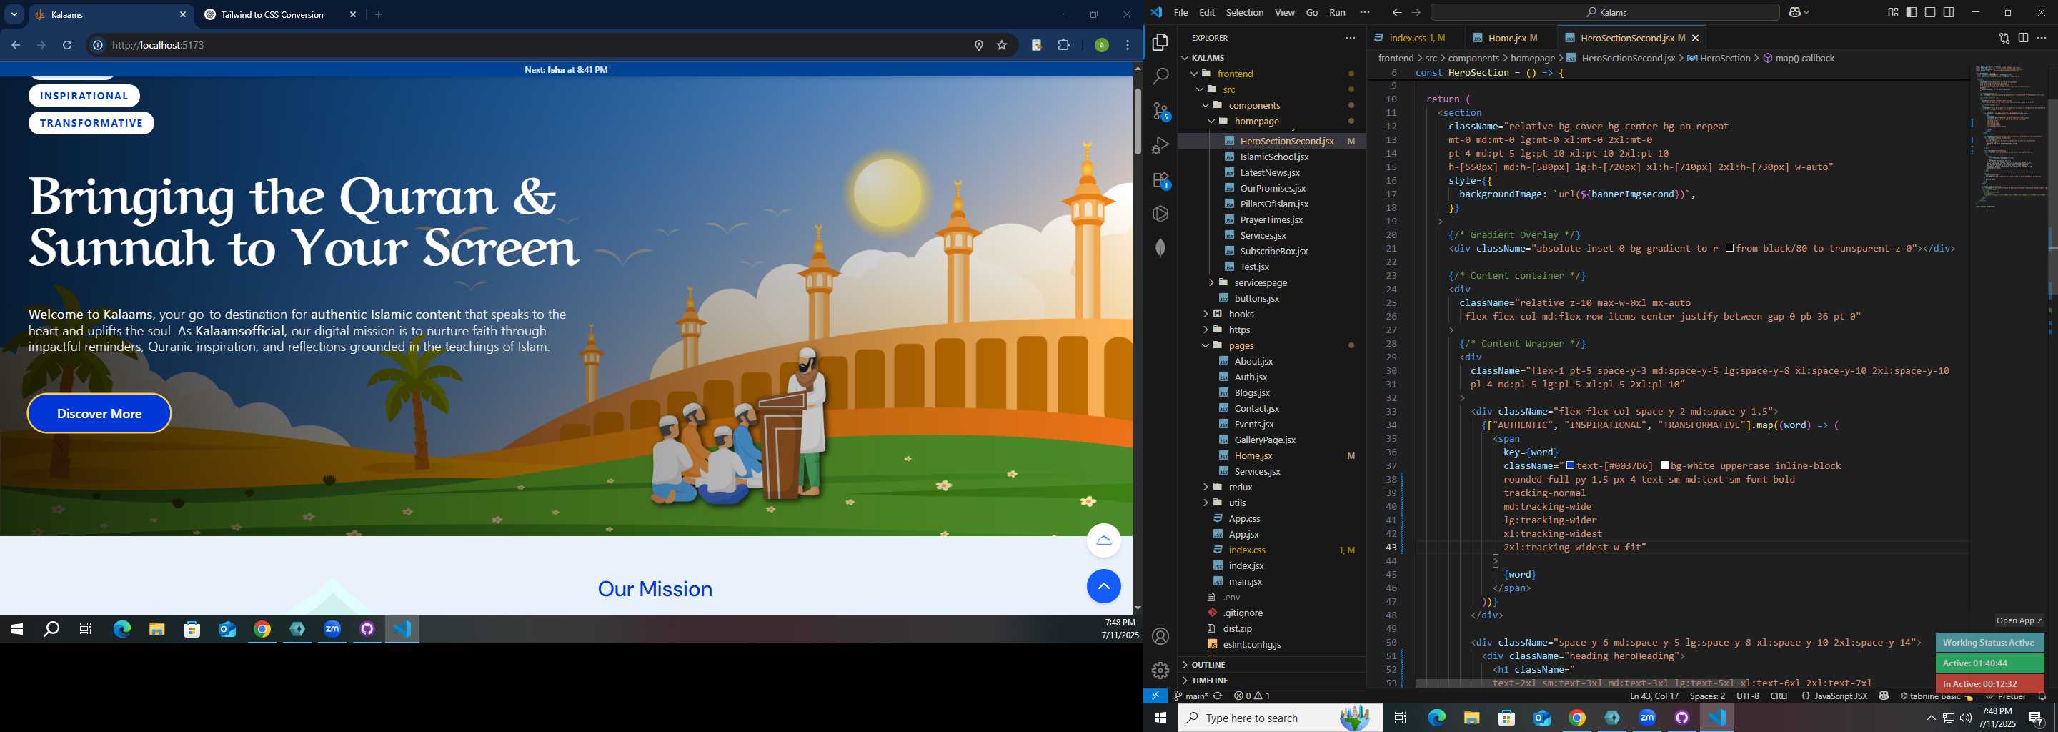Viewport: 2058px width, 732px height.
Task: Go back using VS Code navigation arrow
Action: pos(1396,13)
